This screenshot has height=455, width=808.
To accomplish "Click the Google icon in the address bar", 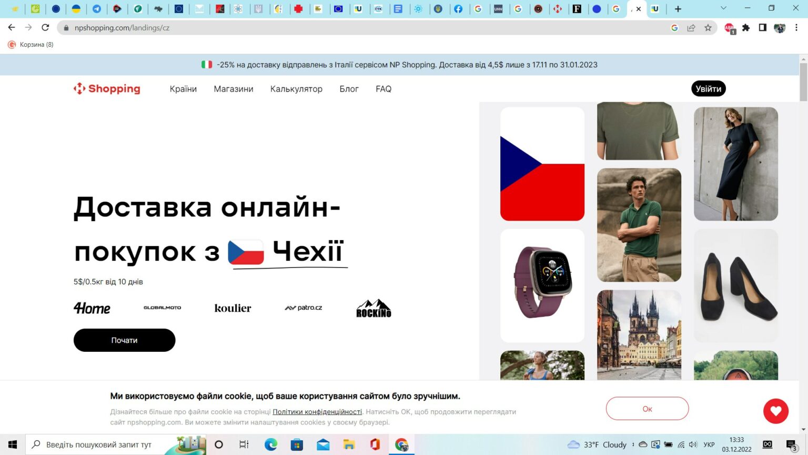I will coord(674,27).
